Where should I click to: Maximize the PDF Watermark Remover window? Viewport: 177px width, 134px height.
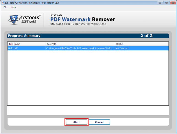pyautogui.click(x=167, y=2)
